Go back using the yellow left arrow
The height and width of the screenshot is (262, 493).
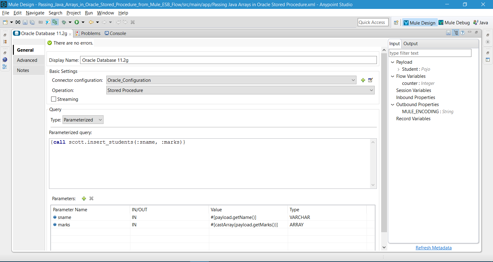91,22
